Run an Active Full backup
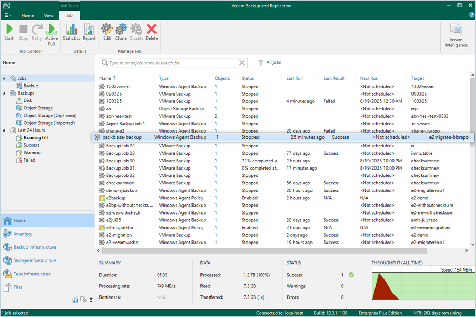 pyautogui.click(x=51, y=35)
